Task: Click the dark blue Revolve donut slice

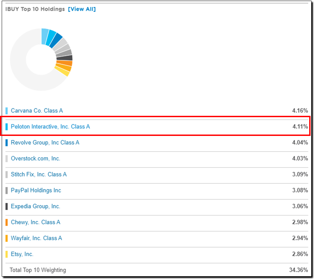Action: pyautogui.click(x=56, y=40)
